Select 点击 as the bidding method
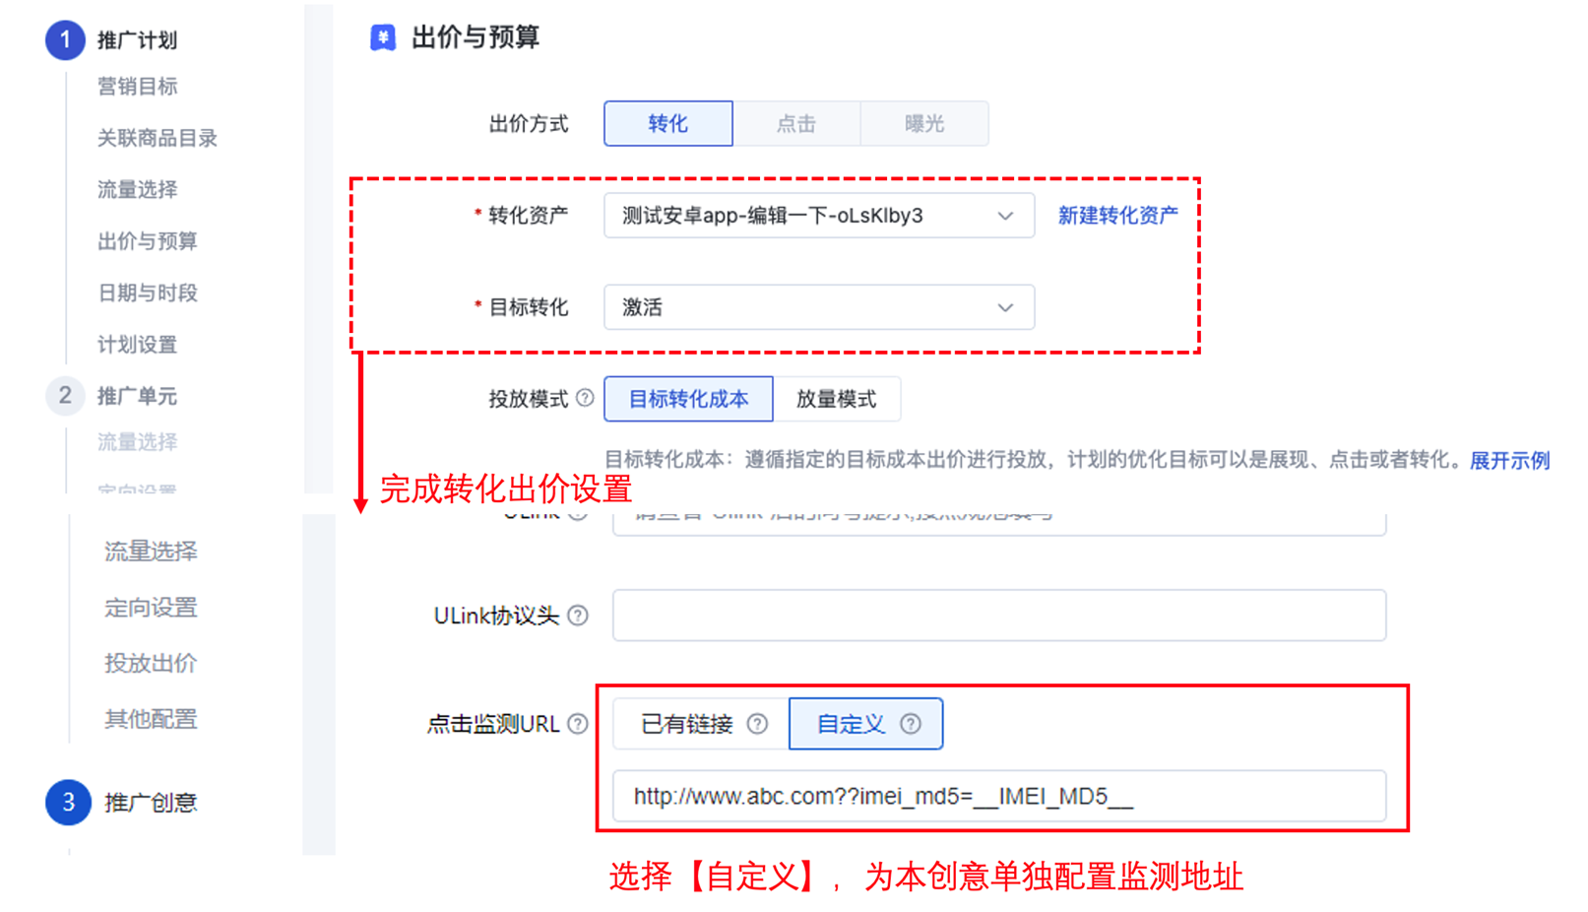The image size is (1588, 912). 796,123
